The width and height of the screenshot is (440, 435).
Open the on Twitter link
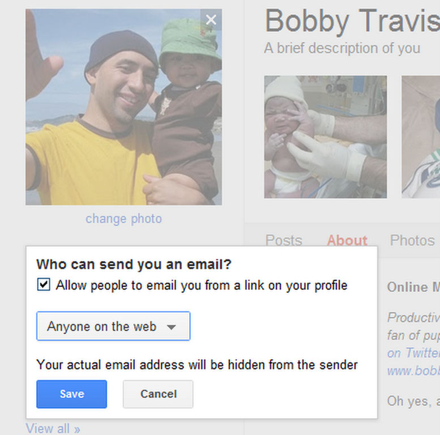click(x=413, y=353)
